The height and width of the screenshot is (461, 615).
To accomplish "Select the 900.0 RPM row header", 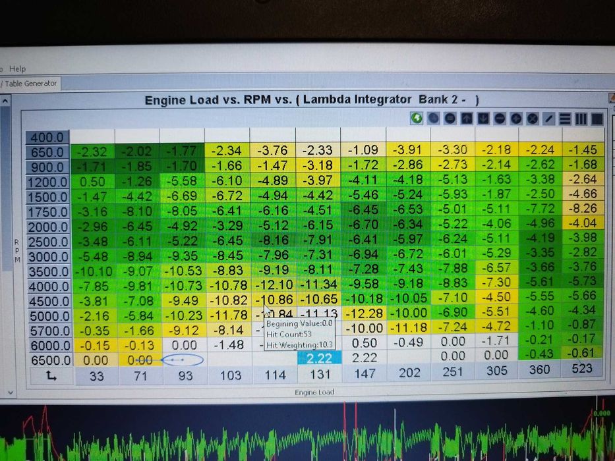I will click(x=47, y=167).
